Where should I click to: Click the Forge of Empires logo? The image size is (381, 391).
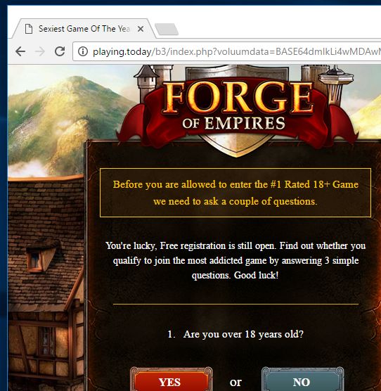tap(237, 107)
